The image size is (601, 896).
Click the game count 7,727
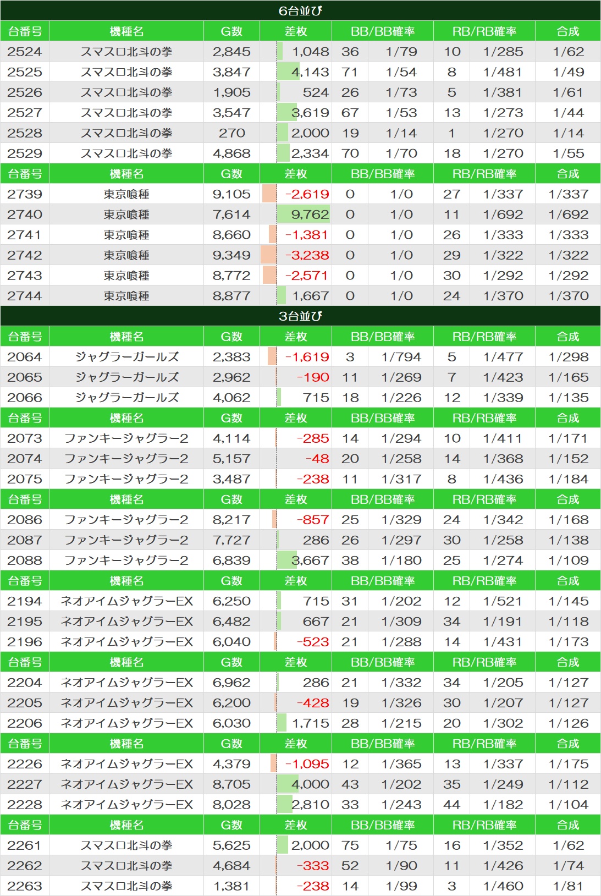click(231, 540)
